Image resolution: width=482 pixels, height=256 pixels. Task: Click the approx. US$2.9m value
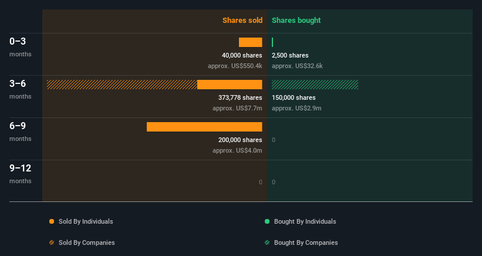click(x=296, y=108)
